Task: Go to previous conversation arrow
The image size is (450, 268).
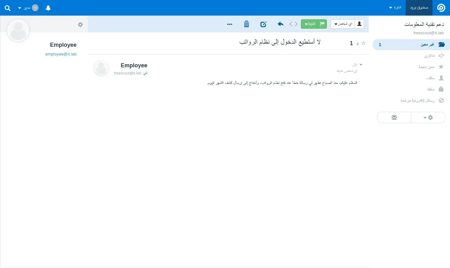Action: tap(296, 24)
